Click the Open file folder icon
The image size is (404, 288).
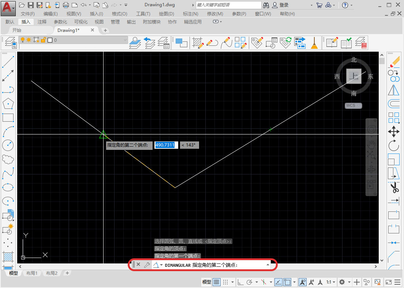click(x=22, y=5)
